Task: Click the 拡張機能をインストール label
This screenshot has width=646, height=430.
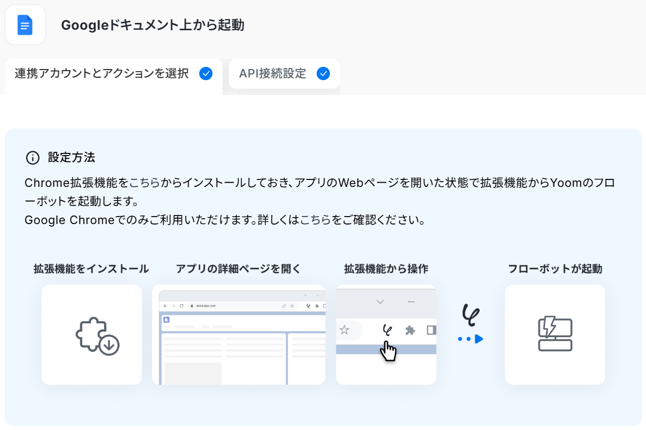Action: point(91,269)
